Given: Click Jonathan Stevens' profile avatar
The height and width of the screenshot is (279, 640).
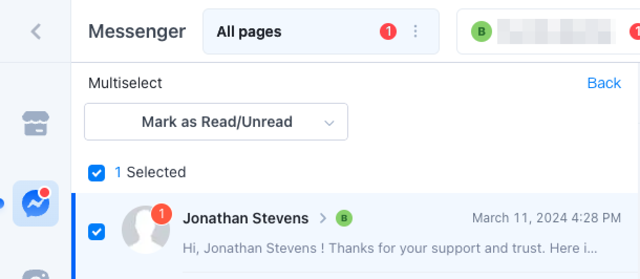Looking at the screenshot, I should (145, 230).
